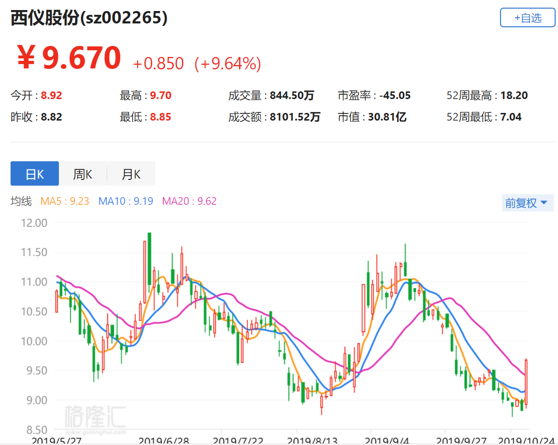Switch to 月K monthly chart tab

131,173
